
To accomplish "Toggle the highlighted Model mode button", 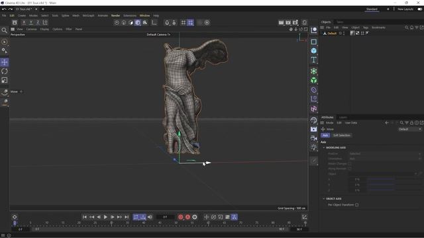I will pyautogui.click(x=138, y=22).
